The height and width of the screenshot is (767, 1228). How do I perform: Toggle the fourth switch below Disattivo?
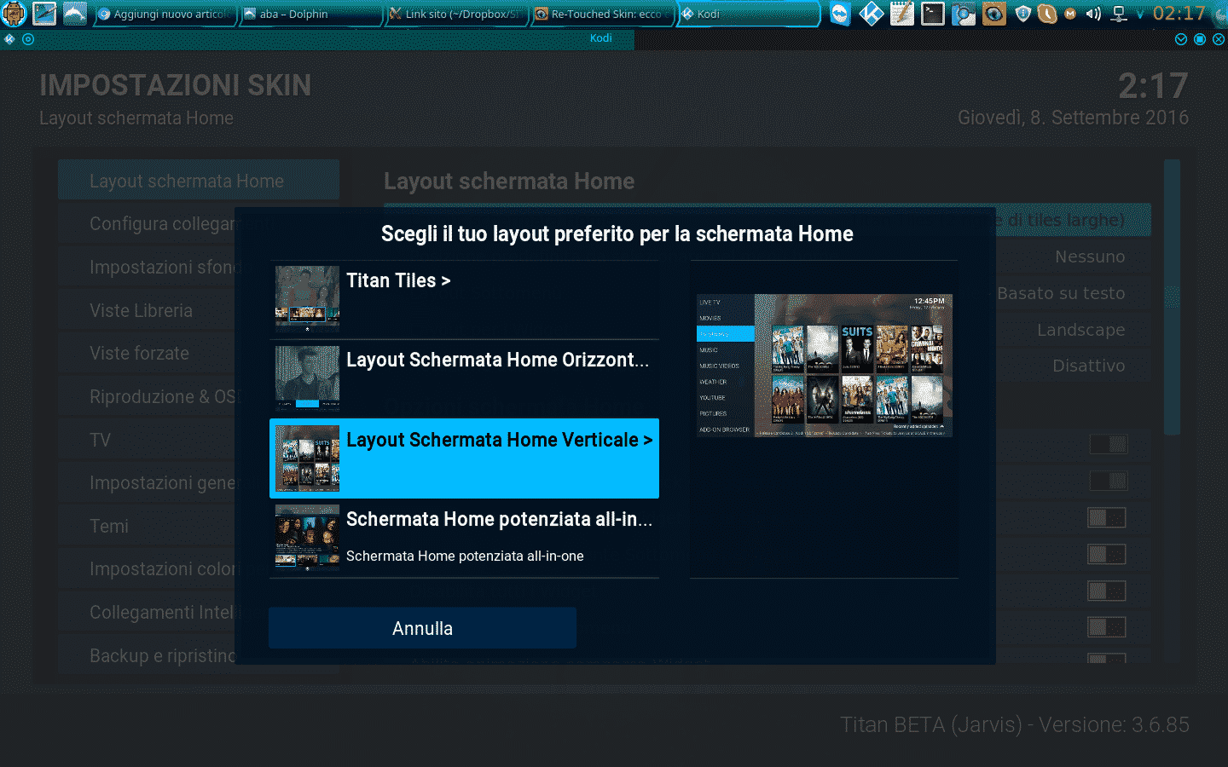pos(1108,554)
